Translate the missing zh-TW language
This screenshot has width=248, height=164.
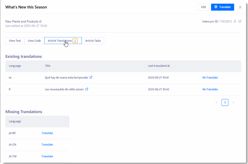click(x=47, y=156)
